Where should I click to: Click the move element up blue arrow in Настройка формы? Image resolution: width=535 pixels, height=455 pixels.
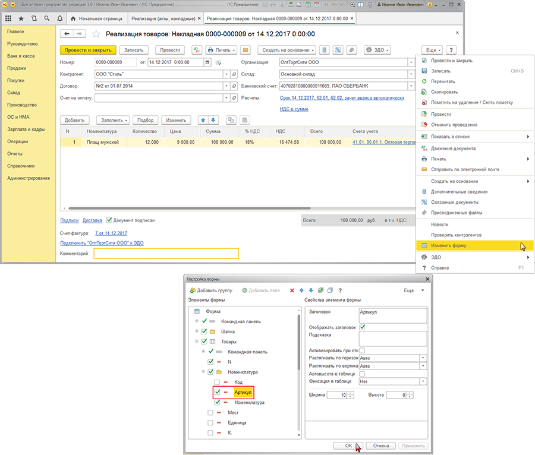point(301,290)
